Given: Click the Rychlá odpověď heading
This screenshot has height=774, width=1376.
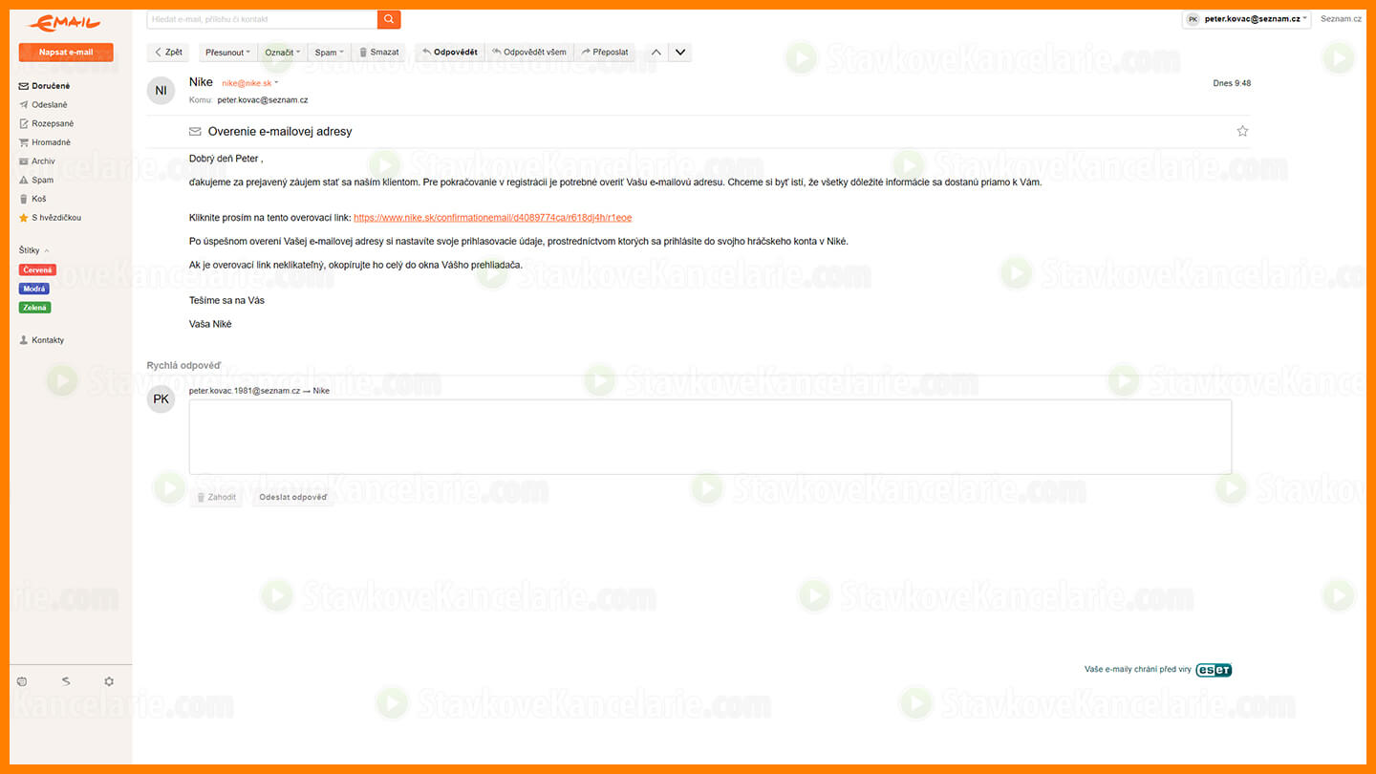Looking at the screenshot, I should [x=183, y=366].
